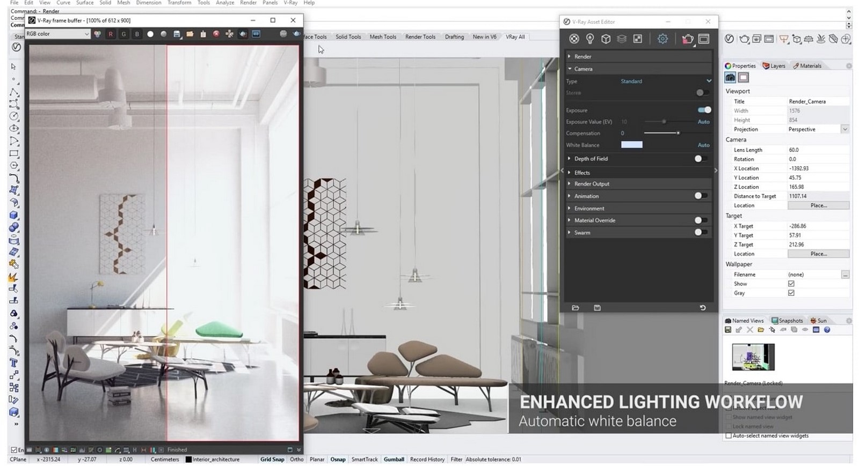Click the revert to defaults icon in Asset Editor

pyautogui.click(x=702, y=308)
